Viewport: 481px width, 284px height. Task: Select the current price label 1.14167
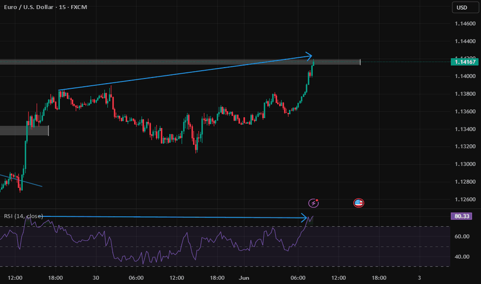(464, 62)
